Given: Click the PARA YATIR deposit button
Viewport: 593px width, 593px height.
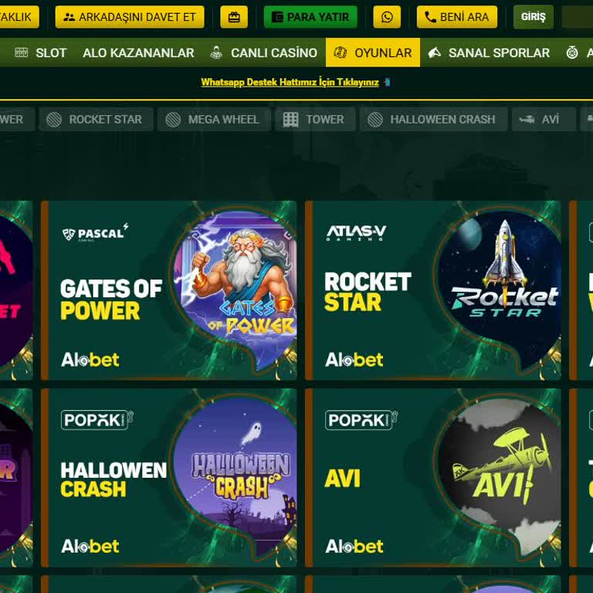Looking at the screenshot, I should click(x=310, y=17).
